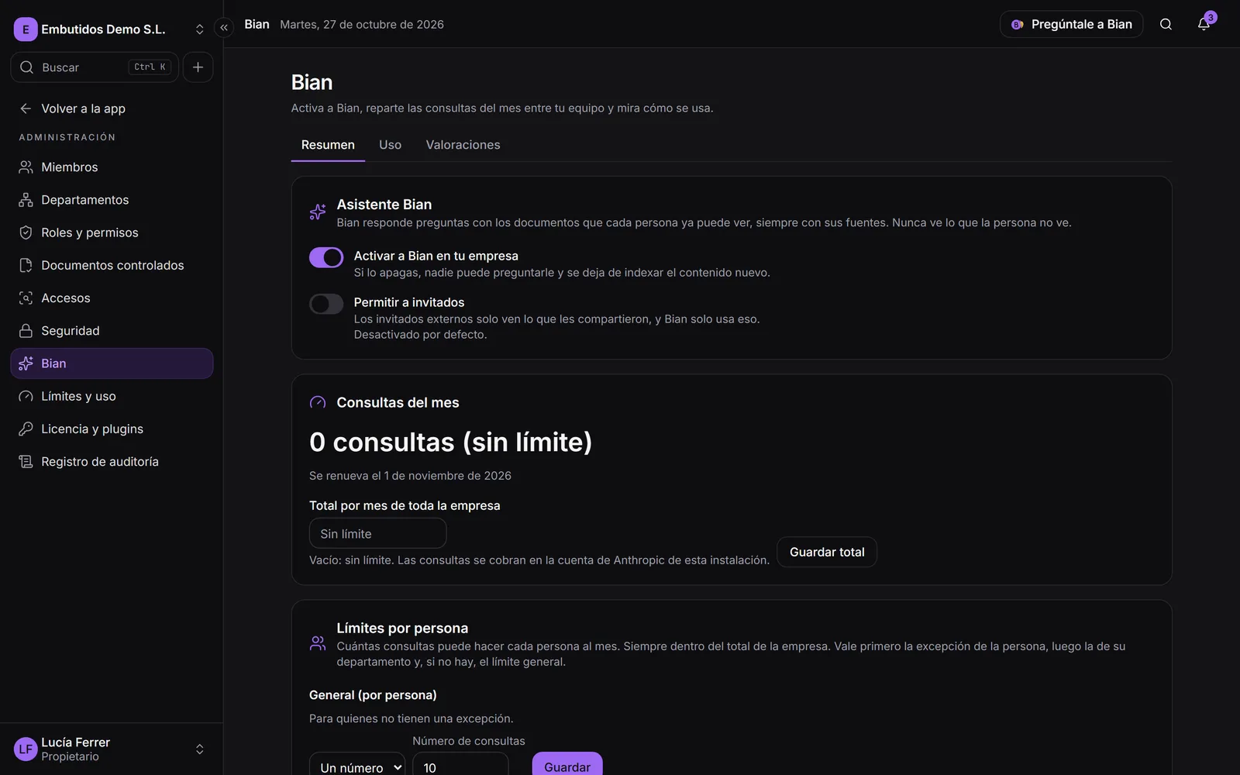Click the Sin límite total input field
This screenshot has width=1240, height=775.
(x=377, y=534)
